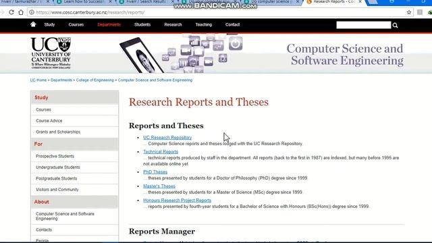The width and height of the screenshot is (432, 243).
Task: Open the Contact menu item
Action: (232, 24)
